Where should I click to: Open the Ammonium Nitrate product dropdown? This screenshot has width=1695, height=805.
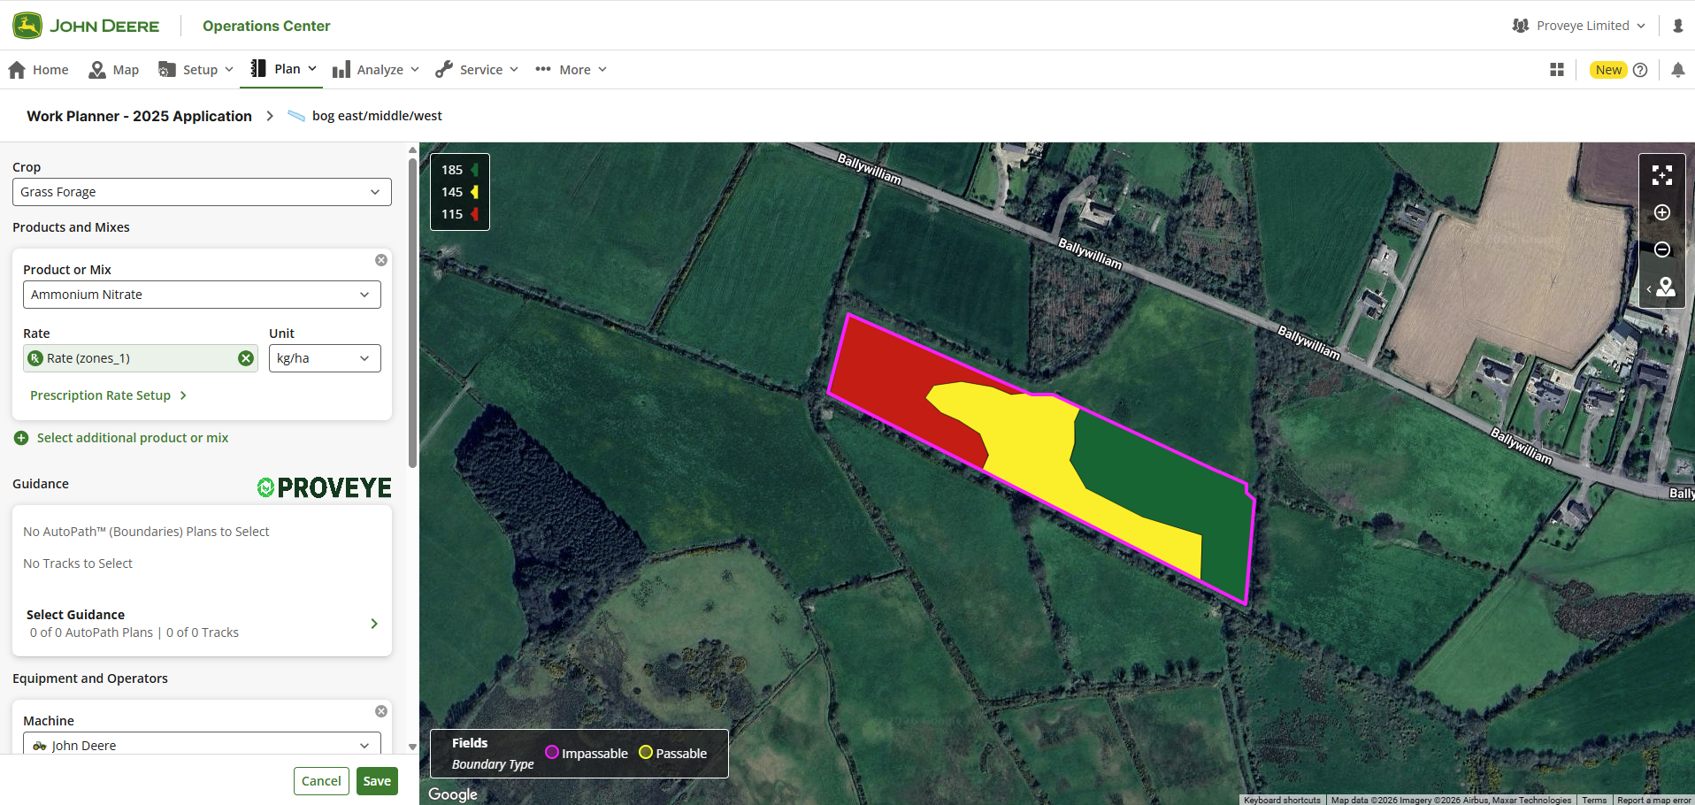(202, 295)
